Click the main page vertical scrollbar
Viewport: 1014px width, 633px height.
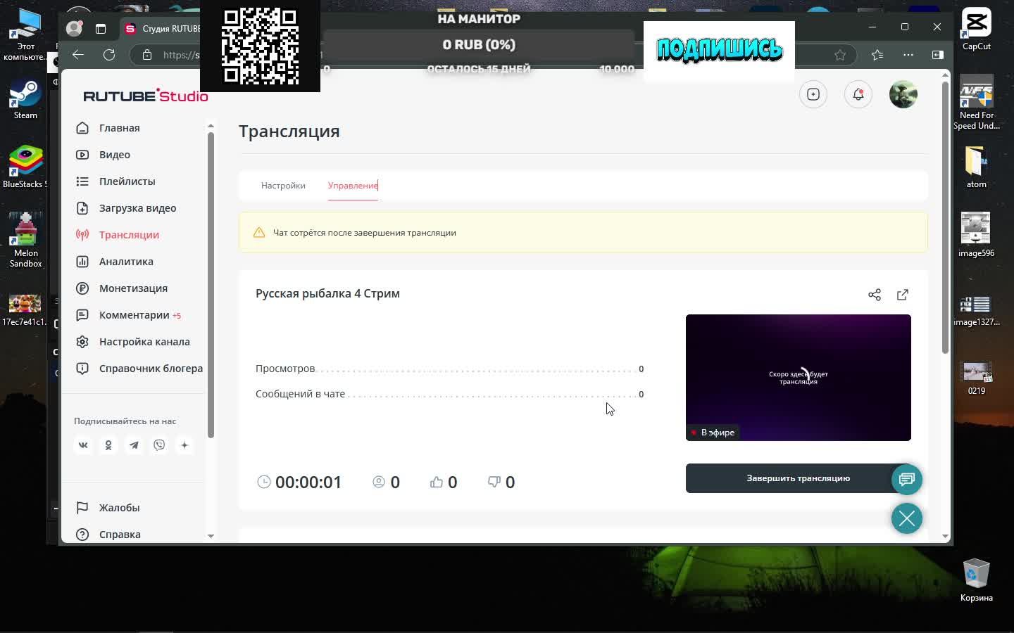(x=945, y=218)
